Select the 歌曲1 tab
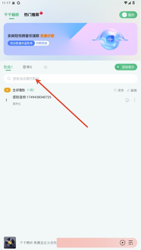The width and height of the screenshot is (141, 250). pos(8,67)
